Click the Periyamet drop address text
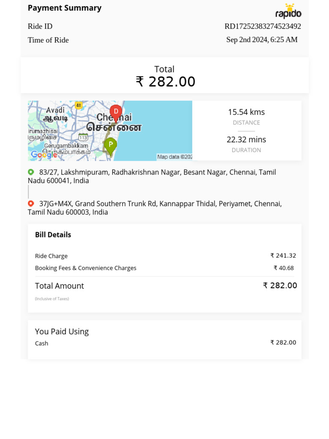329x439 pixels. [x=155, y=208]
